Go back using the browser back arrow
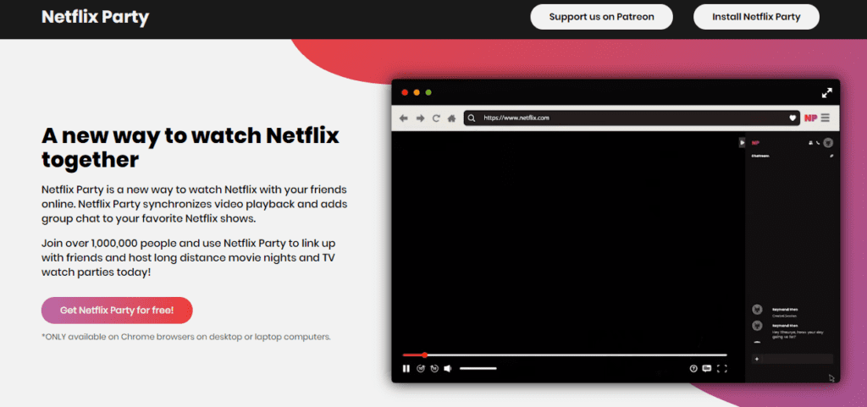The height and width of the screenshot is (407, 867). tap(404, 118)
